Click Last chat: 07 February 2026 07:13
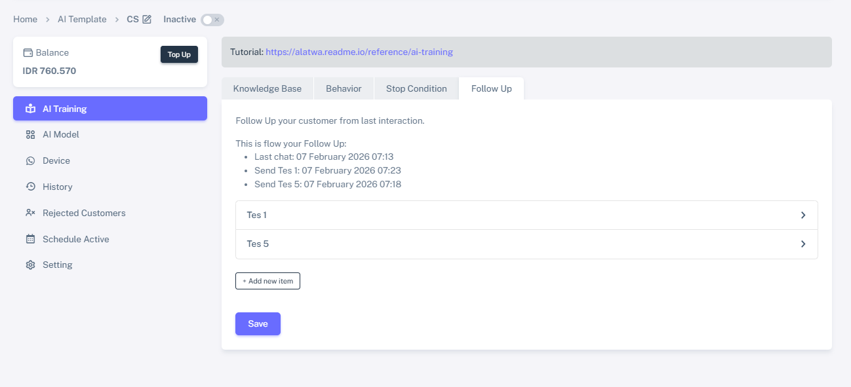The image size is (851, 387). pyautogui.click(x=324, y=157)
